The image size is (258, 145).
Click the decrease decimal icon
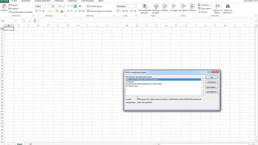coord(135,11)
